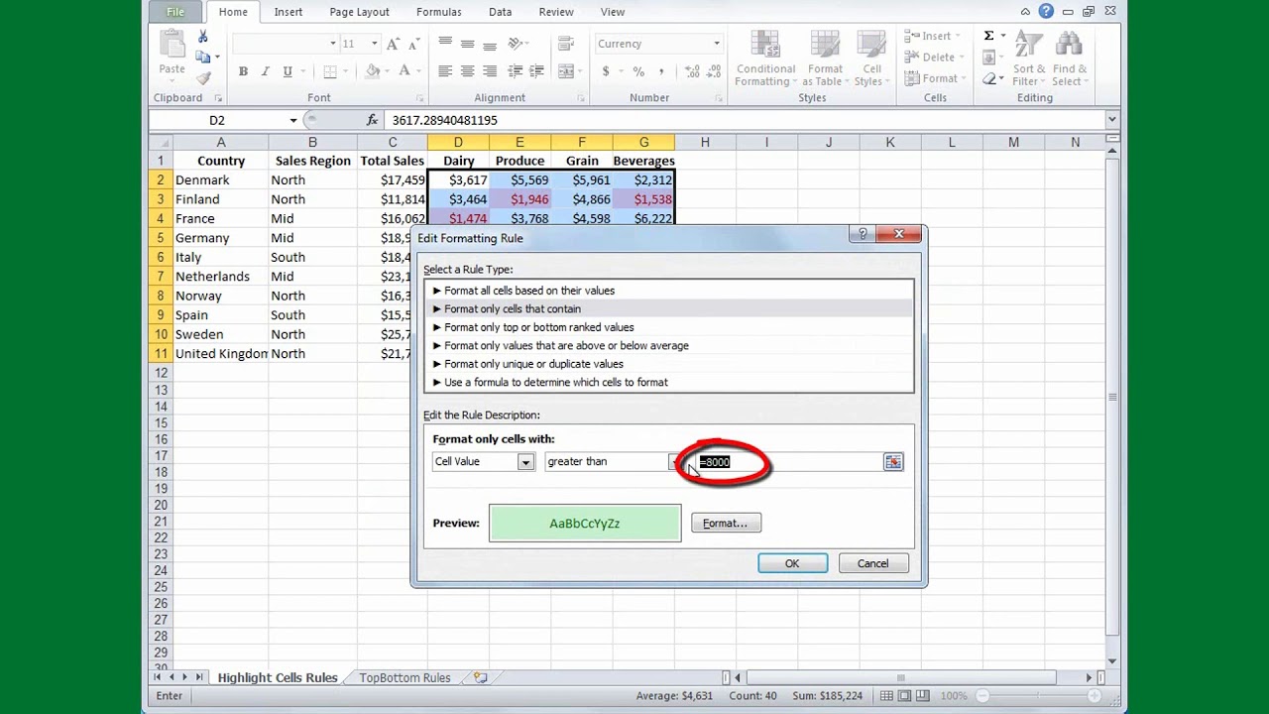Click the Find & Select binoculars
1269x714 pixels.
coord(1069,59)
